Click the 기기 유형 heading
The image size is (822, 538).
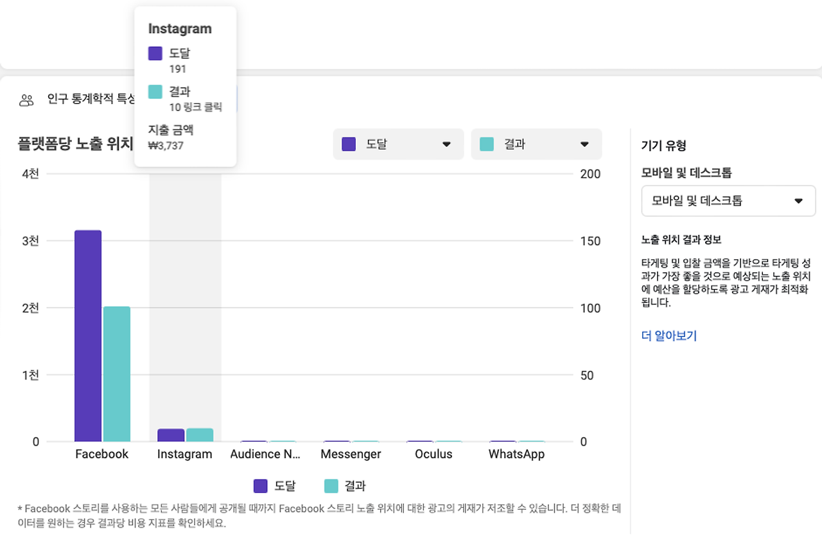point(664,146)
